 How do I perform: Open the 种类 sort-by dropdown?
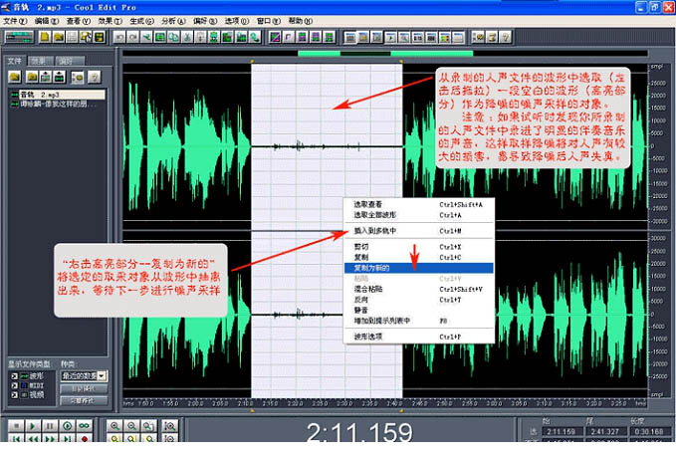(102, 375)
